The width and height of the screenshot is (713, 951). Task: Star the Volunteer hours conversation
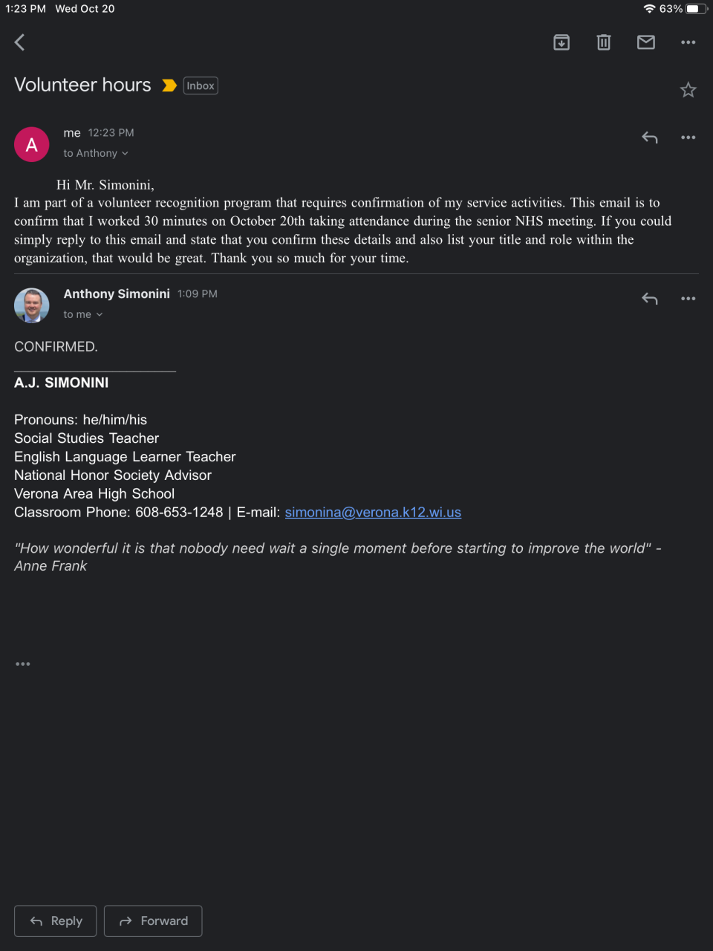688,90
